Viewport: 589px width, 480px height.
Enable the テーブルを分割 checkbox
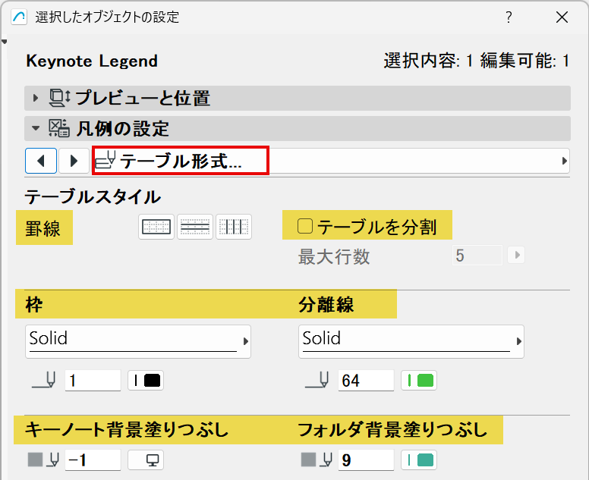[x=304, y=226]
